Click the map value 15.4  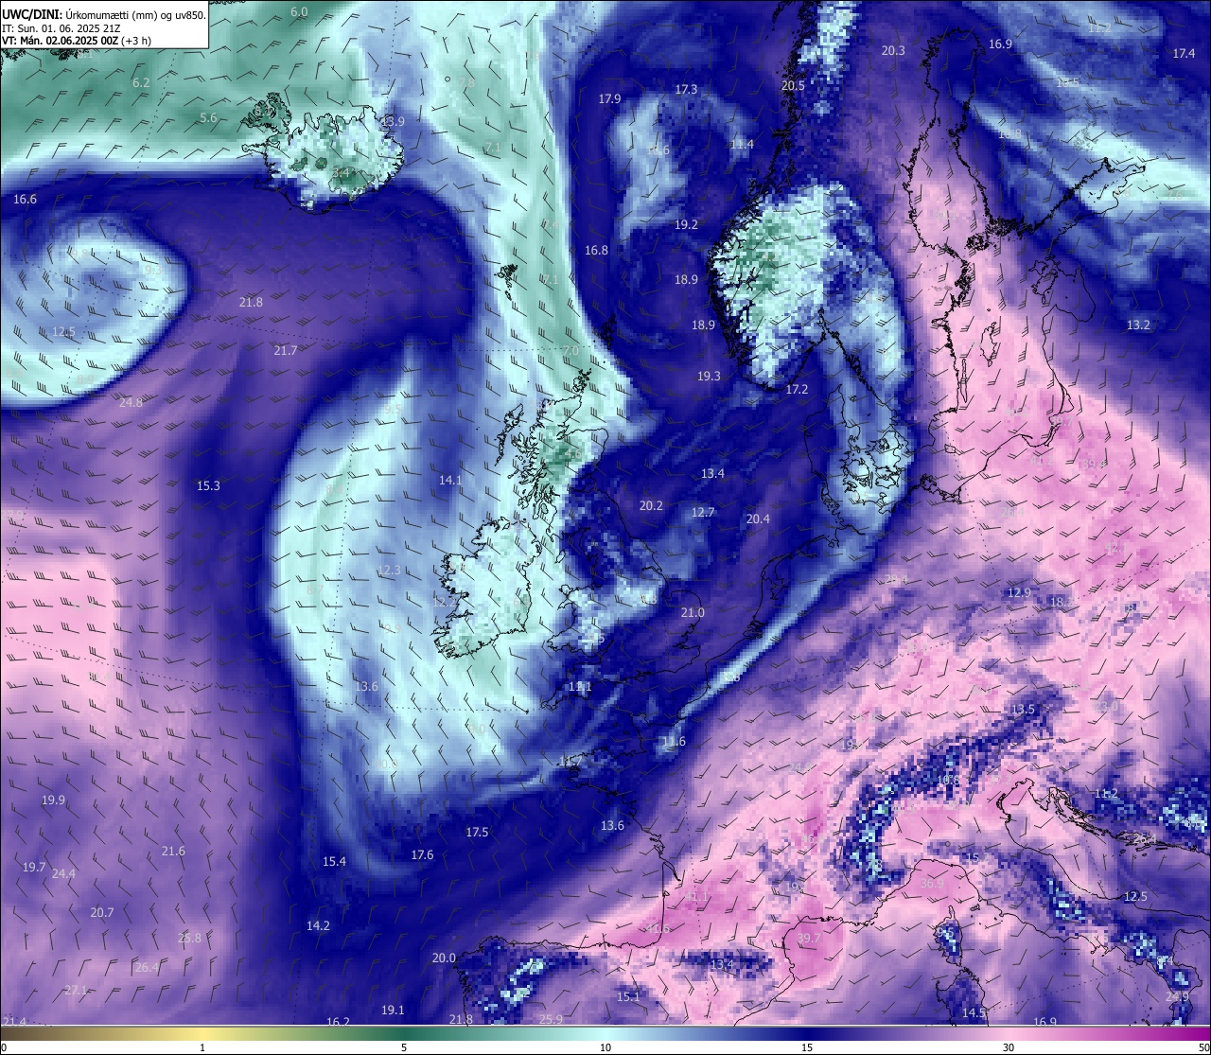[334, 861]
